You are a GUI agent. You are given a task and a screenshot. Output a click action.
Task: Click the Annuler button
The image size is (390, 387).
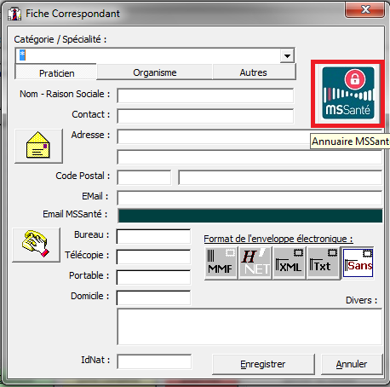click(352, 364)
